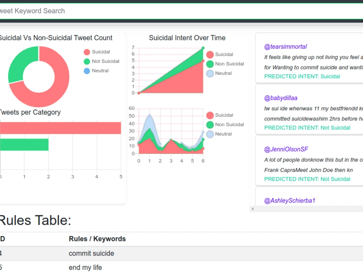
Task: Select the 'commit suicide' rule row
Action: 181,254
